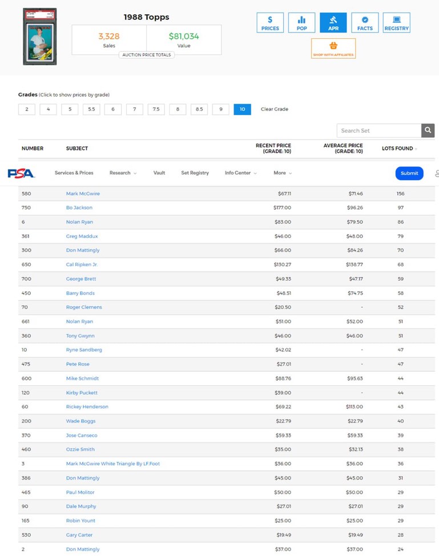Open Mike Schmidt card link

click(82, 379)
